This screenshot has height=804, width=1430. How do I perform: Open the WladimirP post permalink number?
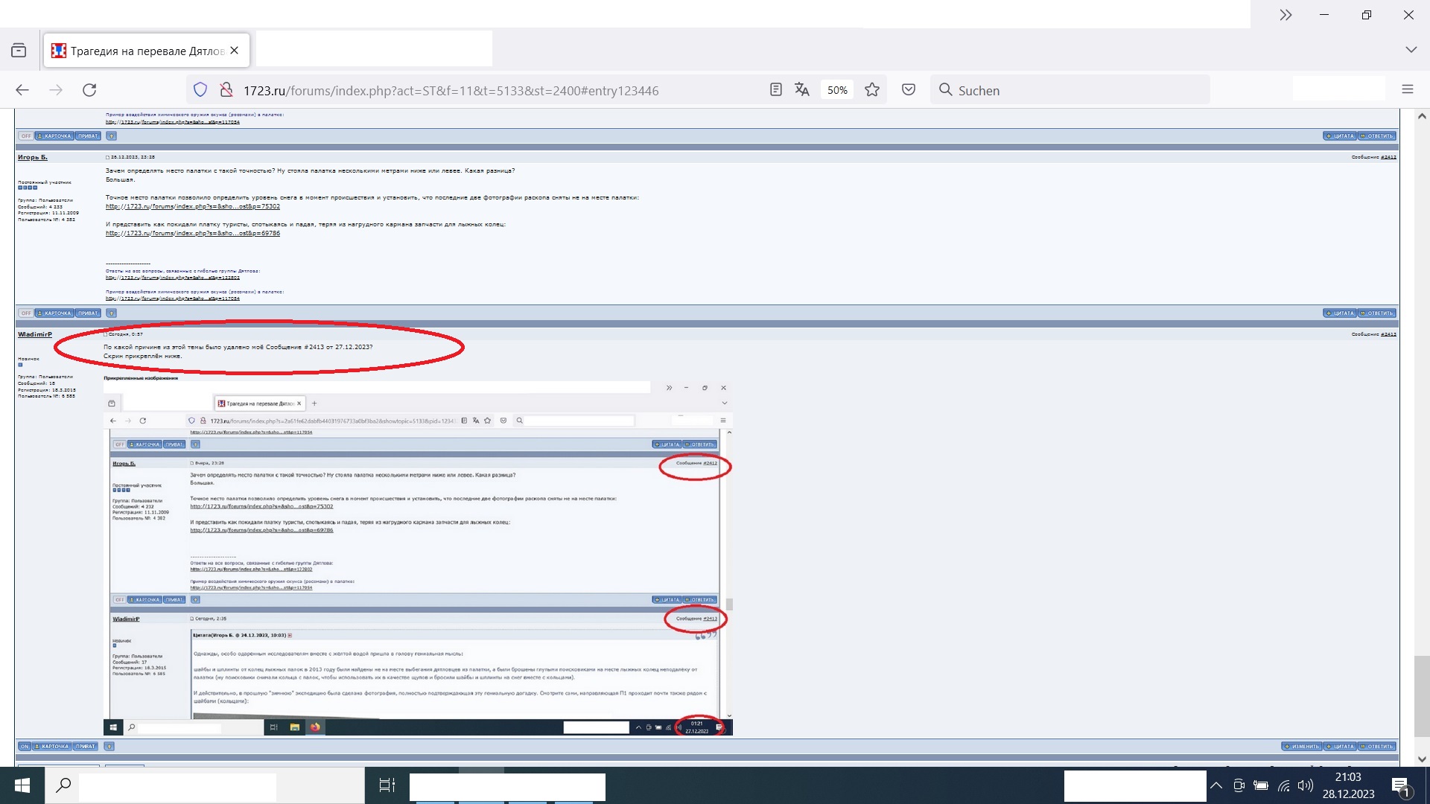(1388, 334)
